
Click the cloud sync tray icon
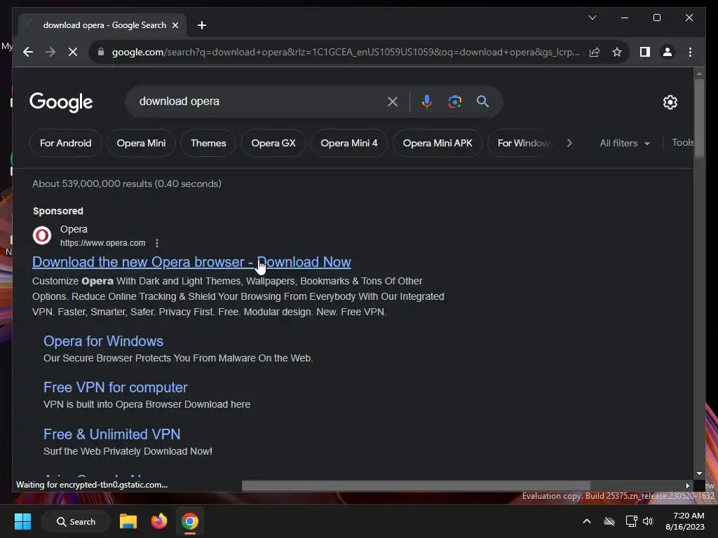pos(609,521)
